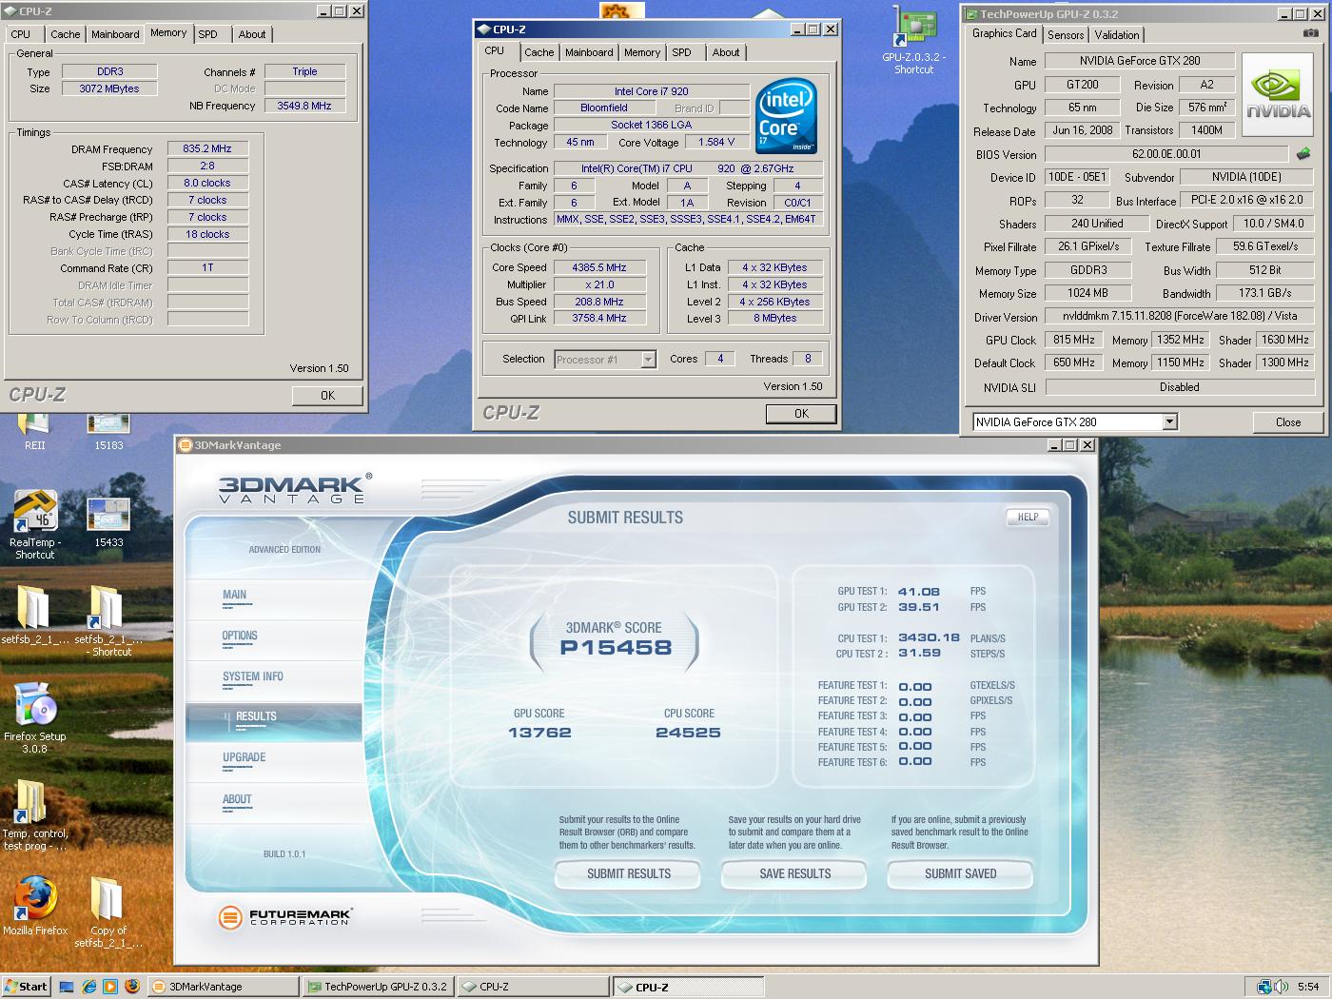
Task: Switch to Validation tab in GPU-Z
Action: point(1117,34)
